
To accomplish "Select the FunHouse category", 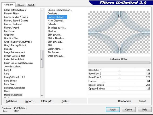I will 9,31.
